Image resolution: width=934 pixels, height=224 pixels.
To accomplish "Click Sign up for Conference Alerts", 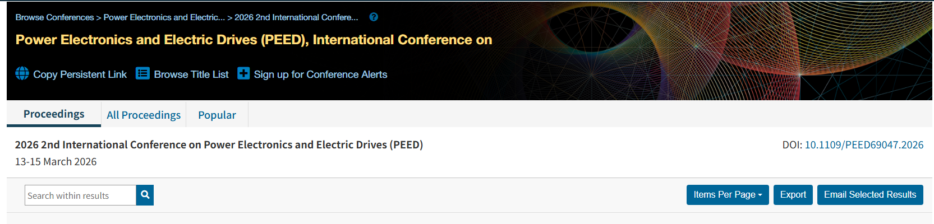I will [x=320, y=74].
